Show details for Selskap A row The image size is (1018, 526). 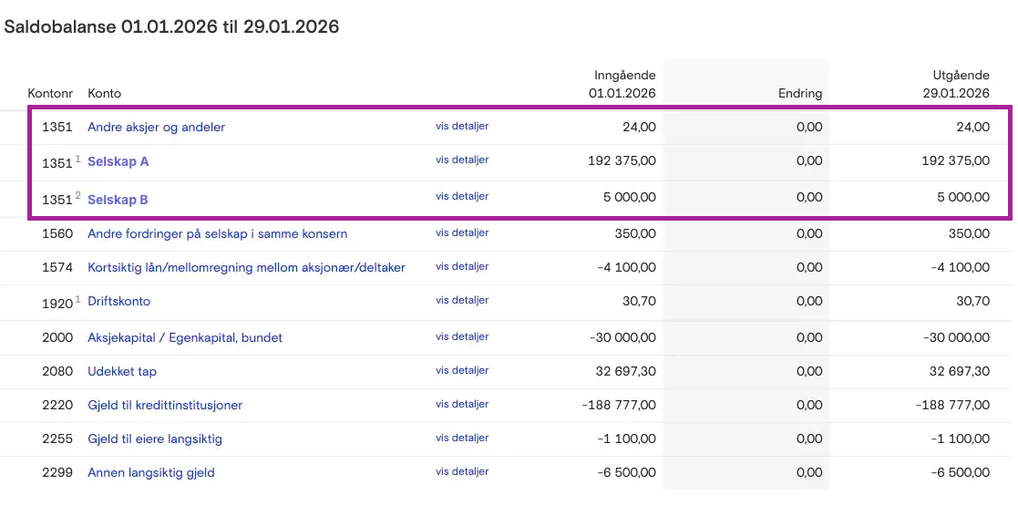coord(462,160)
